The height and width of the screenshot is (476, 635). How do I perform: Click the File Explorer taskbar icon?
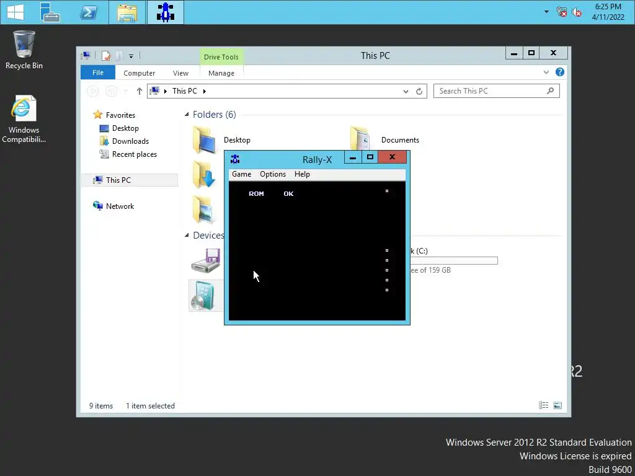coord(127,12)
